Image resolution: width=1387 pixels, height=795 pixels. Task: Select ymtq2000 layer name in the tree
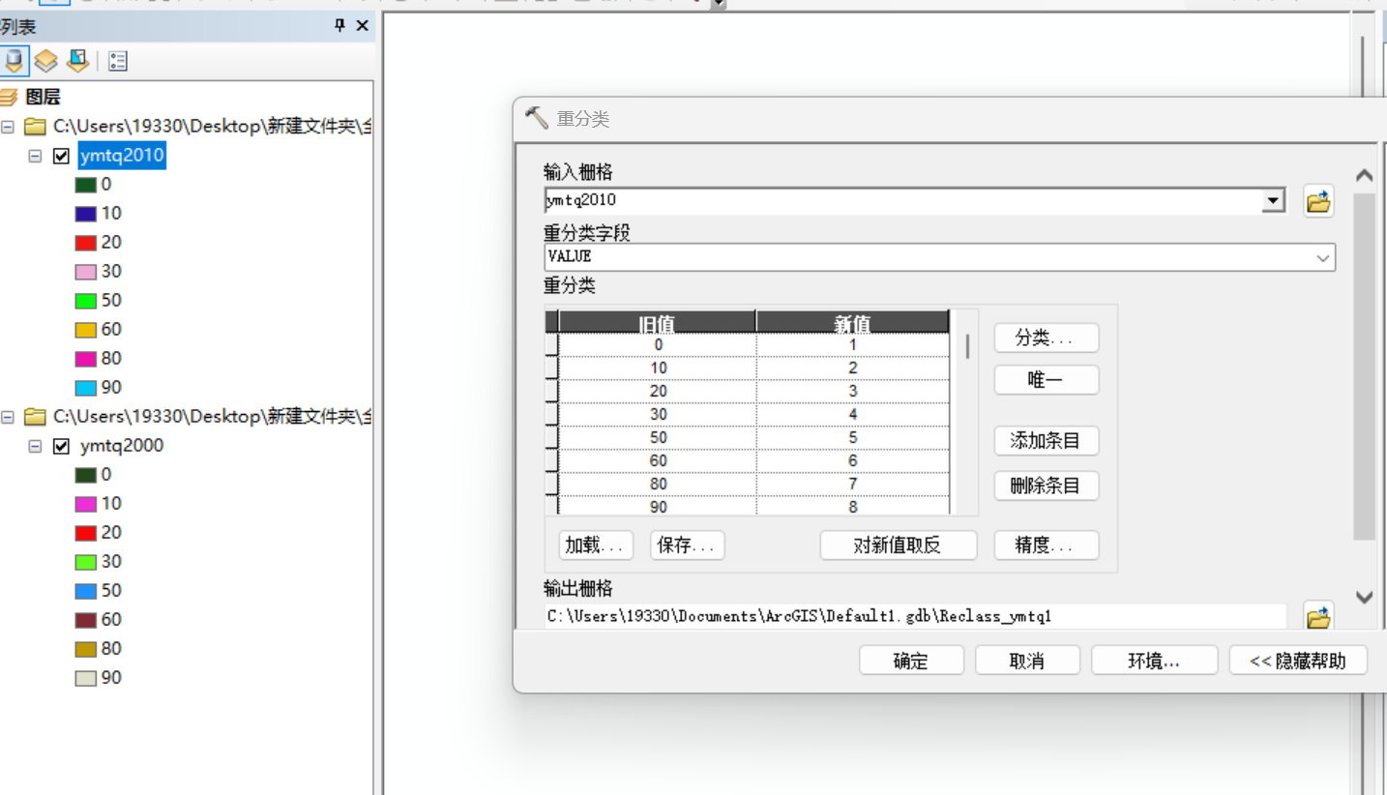[122, 446]
